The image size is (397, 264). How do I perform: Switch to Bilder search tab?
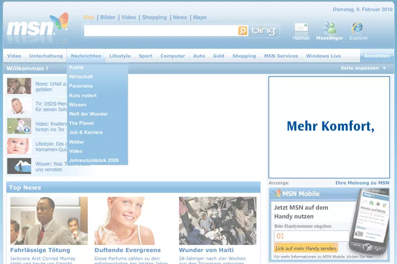[108, 17]
